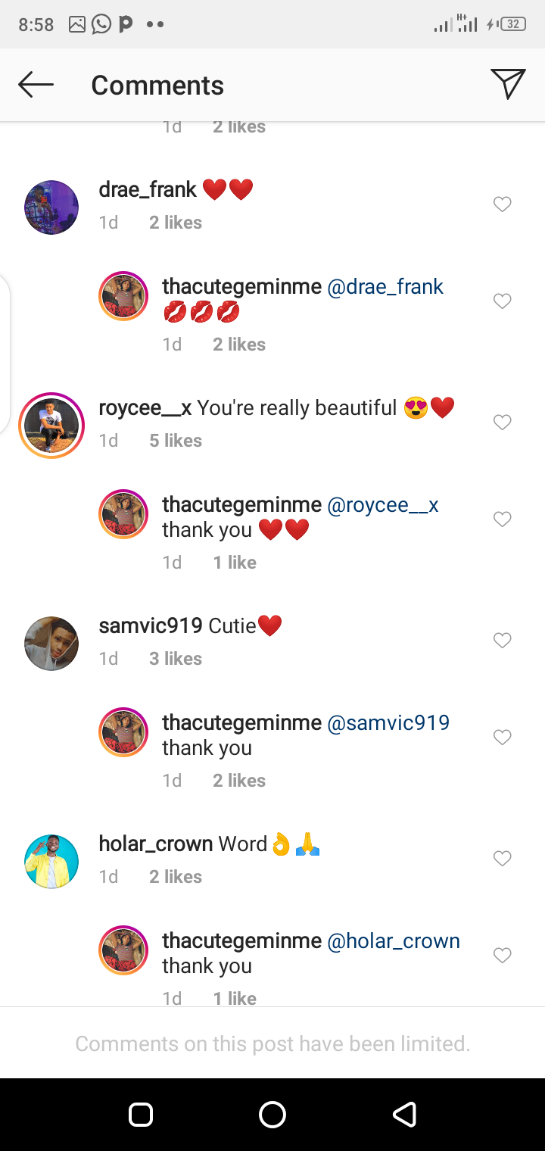Heart holar_crown's Word comment

pos(503,859)
